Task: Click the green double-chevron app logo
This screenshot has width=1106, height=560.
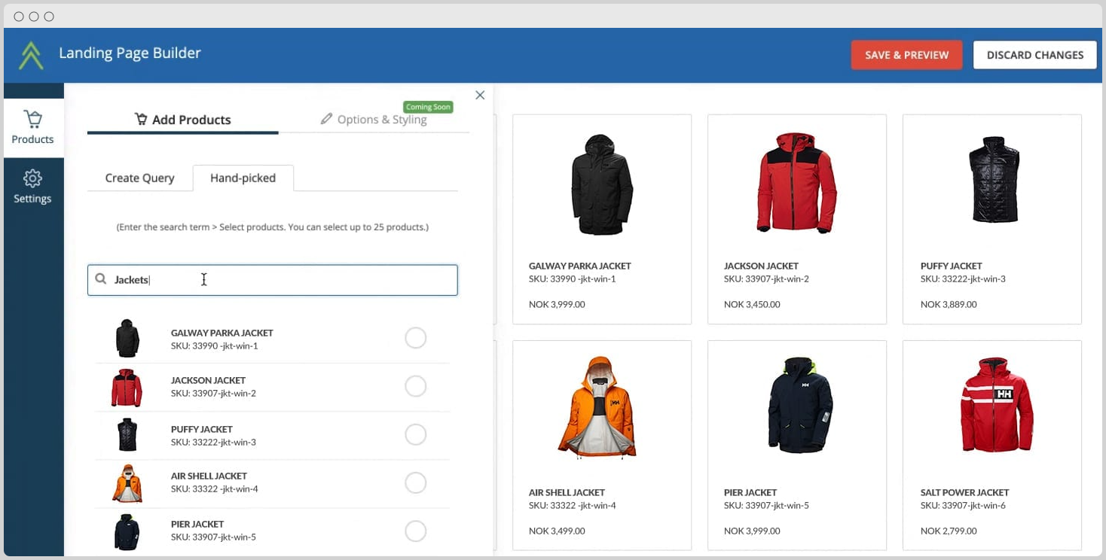Action: [x=31, y=55]
